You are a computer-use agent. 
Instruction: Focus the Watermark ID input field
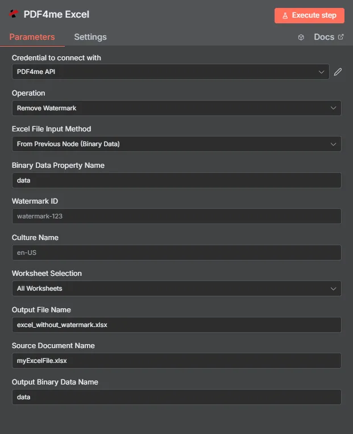[x=176, y=216]
